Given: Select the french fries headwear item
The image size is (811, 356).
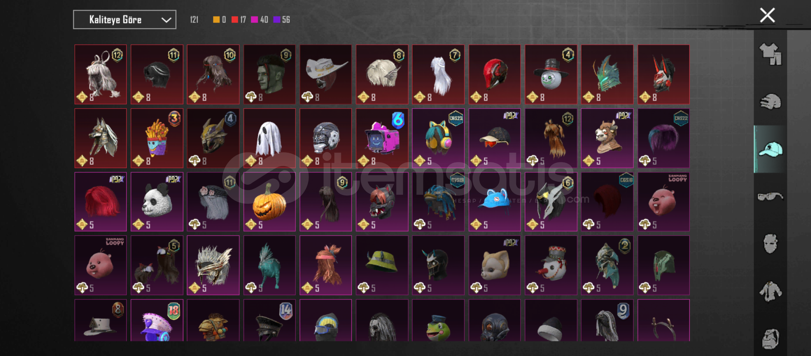Looking at the screenshot, I should point(157,138).
